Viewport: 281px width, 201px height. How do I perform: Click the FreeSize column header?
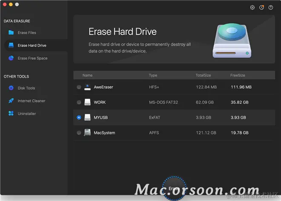pyautogui.click(x=238, y=75)
